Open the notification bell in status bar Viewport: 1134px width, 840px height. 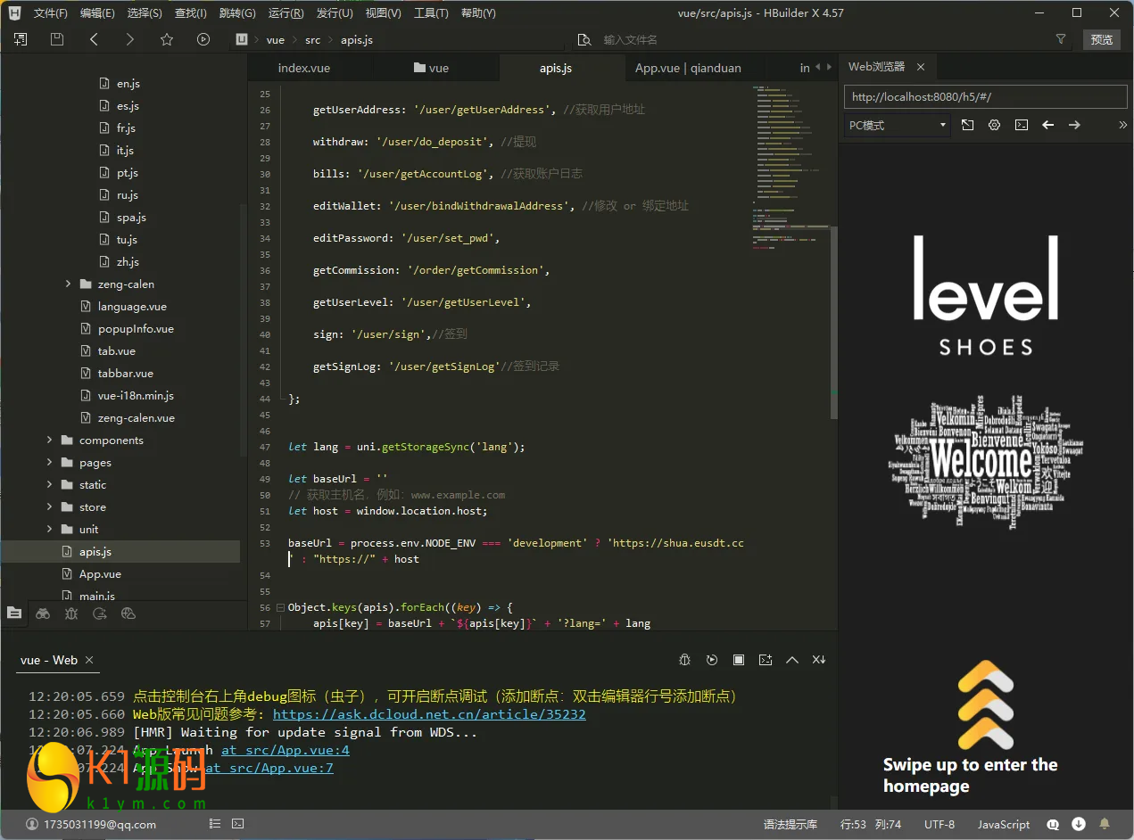[1105, 824]
